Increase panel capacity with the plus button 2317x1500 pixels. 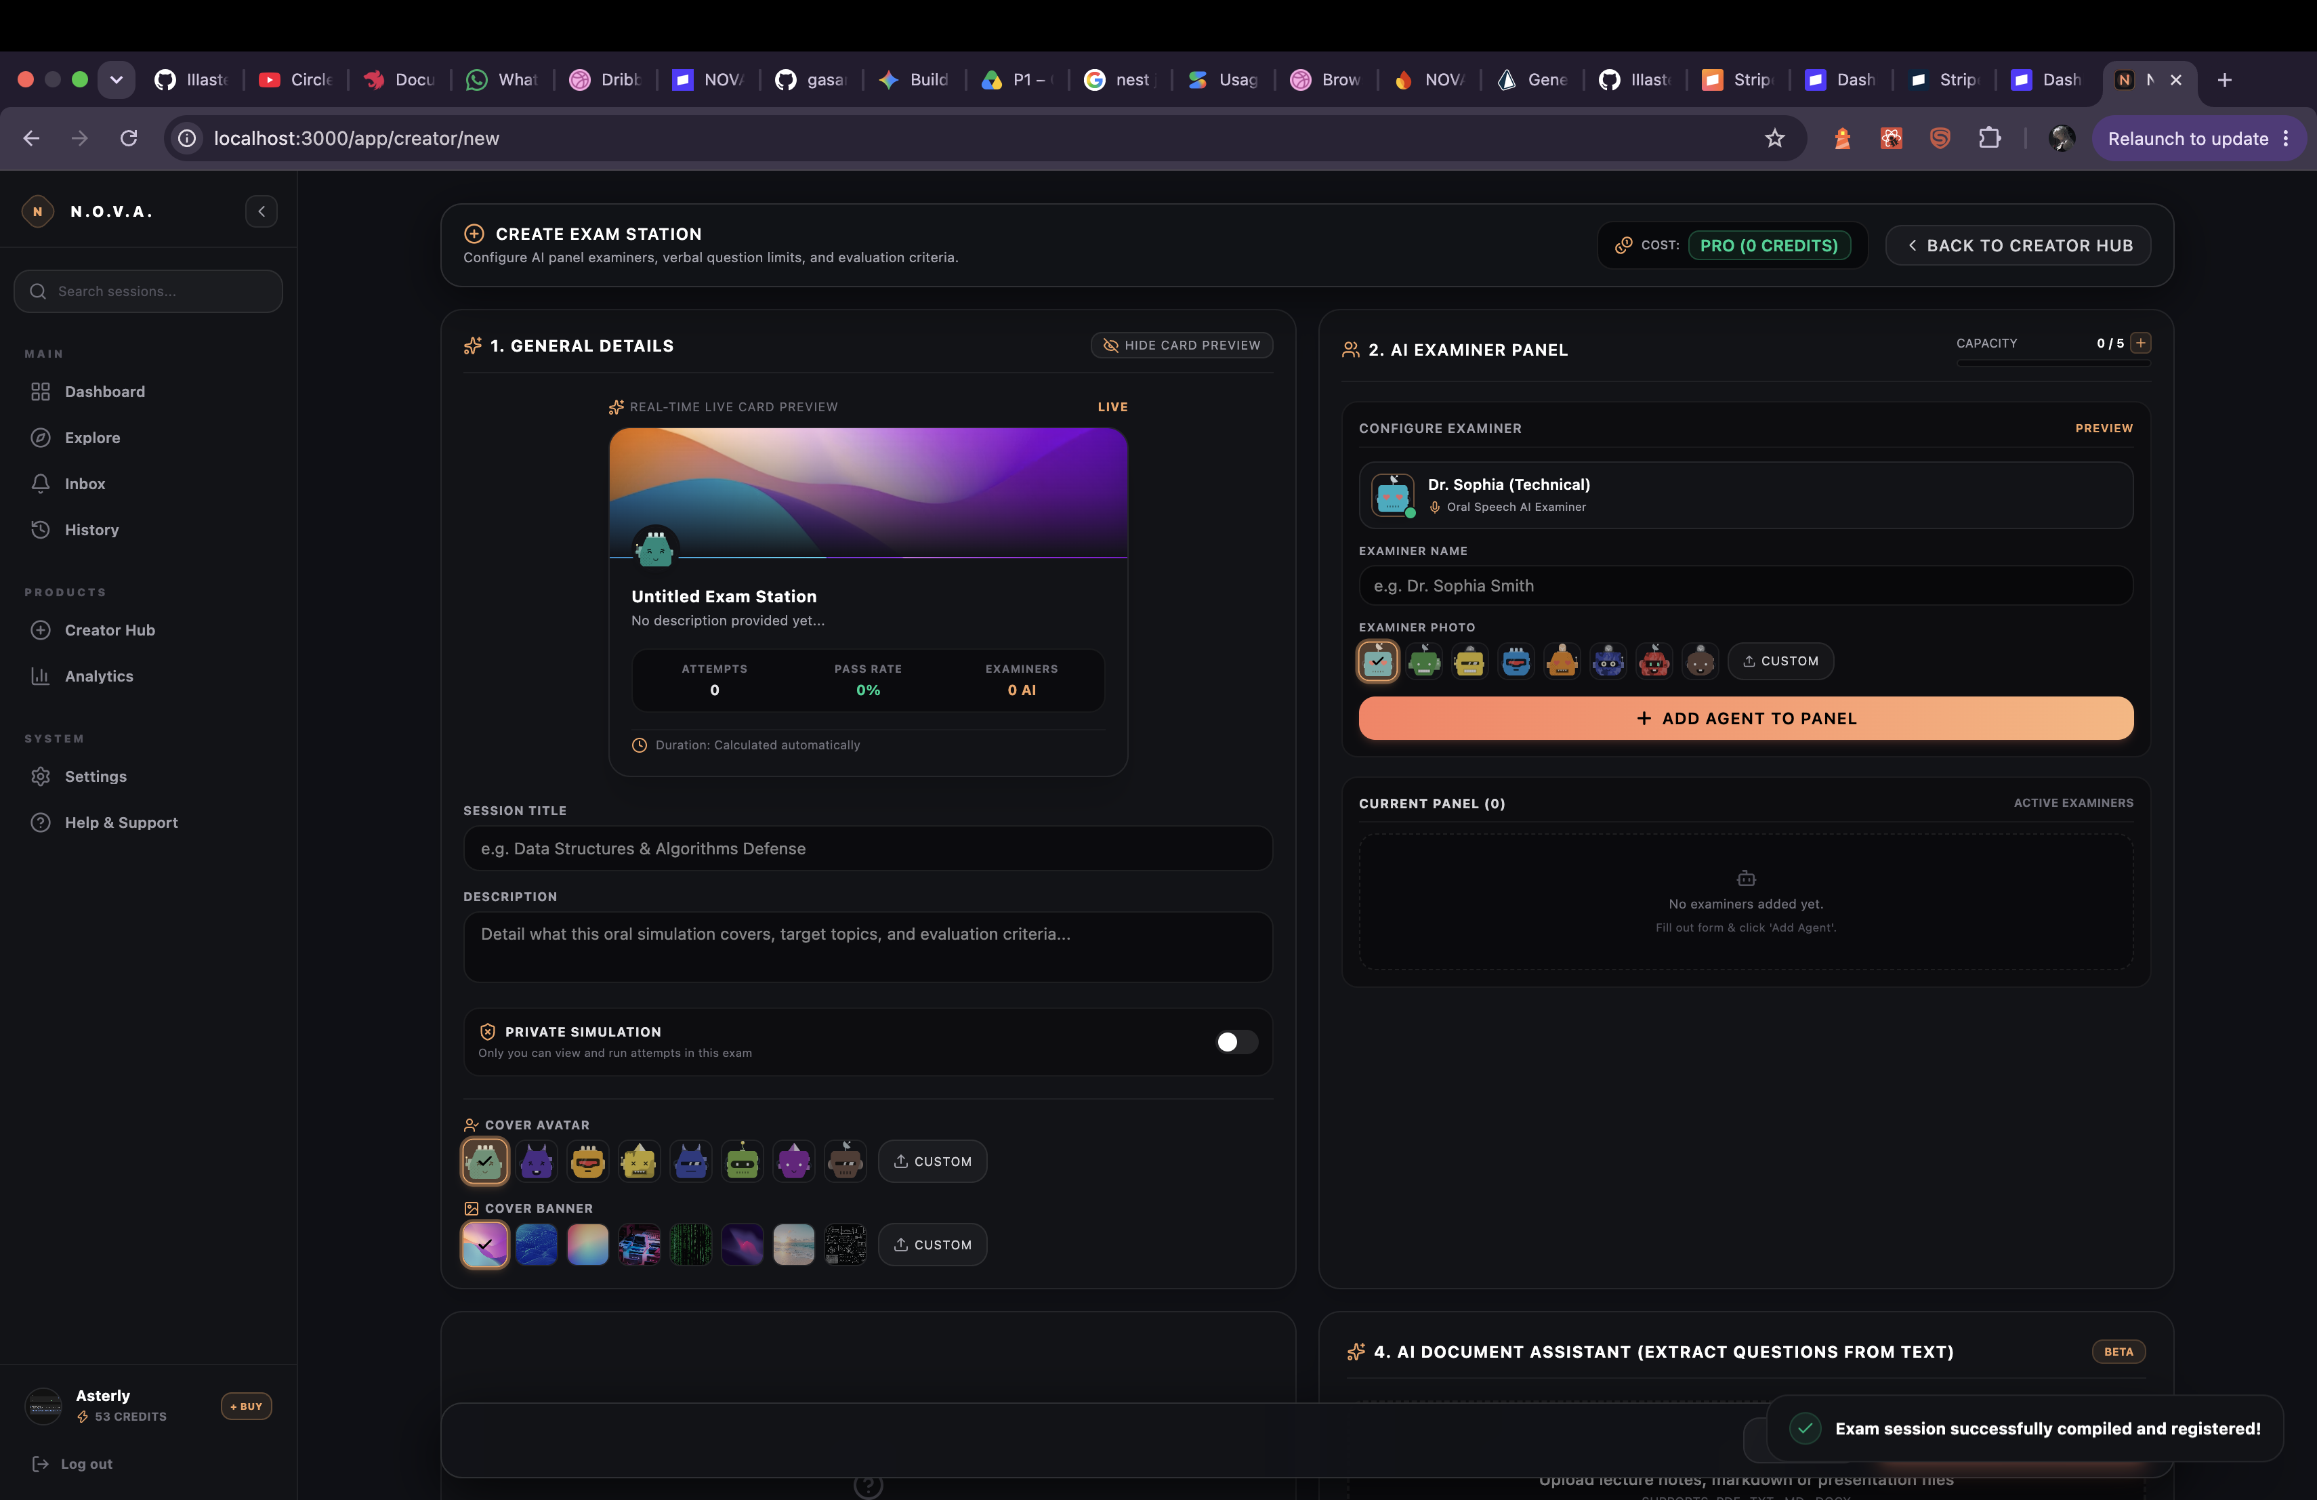[2141, 343]
